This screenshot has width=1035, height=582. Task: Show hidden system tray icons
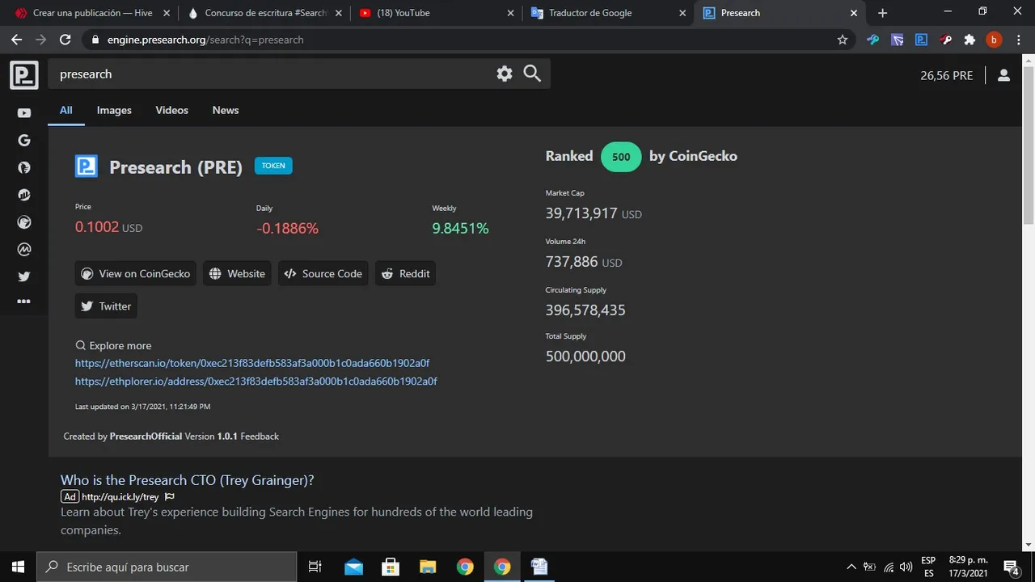pyautogui.click(x=851, y=567)
